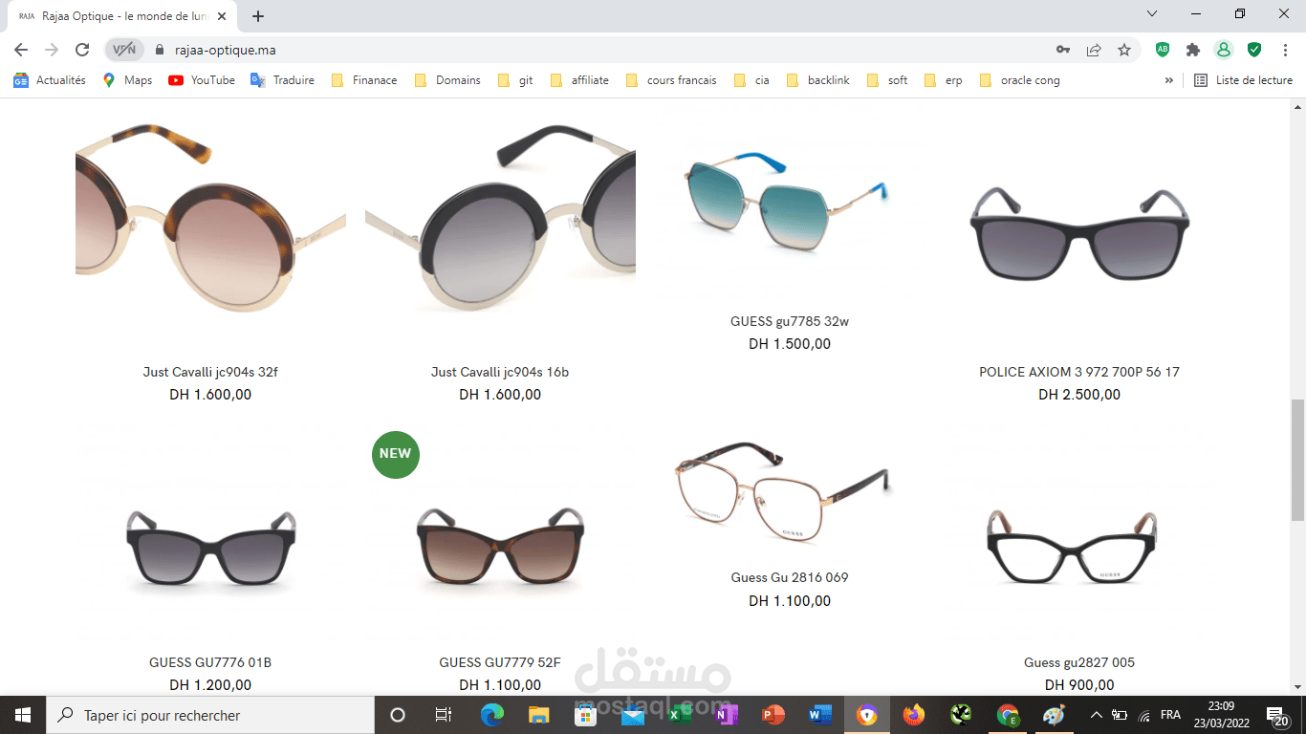Open File Explorer from taskbar
Image resolution: width=1306 pixels, height=734 pixels.
point(539,715)
